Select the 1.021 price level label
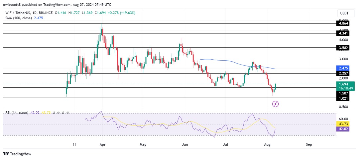 tap(343, 98)
